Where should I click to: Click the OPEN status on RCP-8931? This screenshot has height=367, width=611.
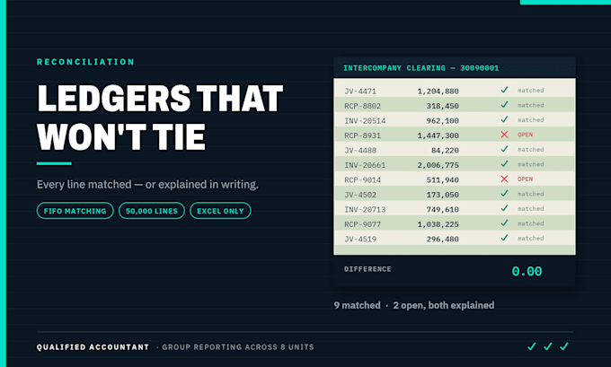tap(525, 135)
